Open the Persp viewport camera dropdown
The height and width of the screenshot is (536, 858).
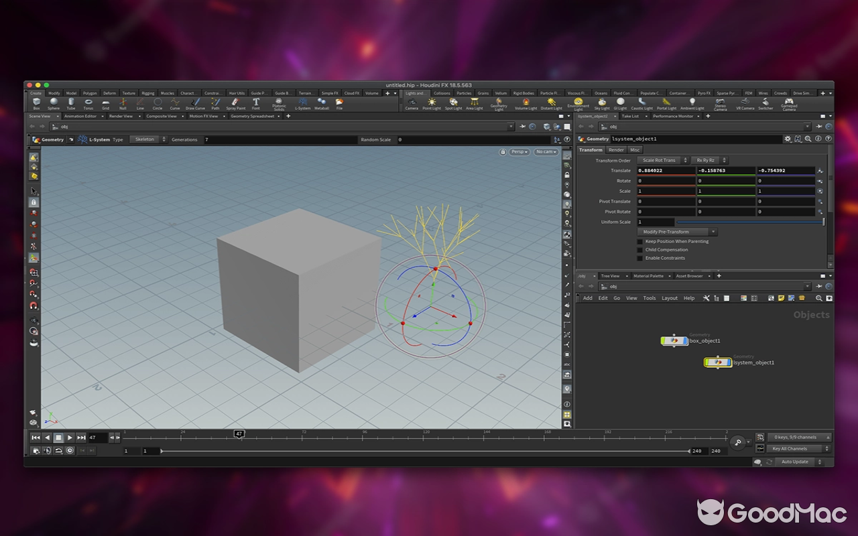click(x=519, y=151)
